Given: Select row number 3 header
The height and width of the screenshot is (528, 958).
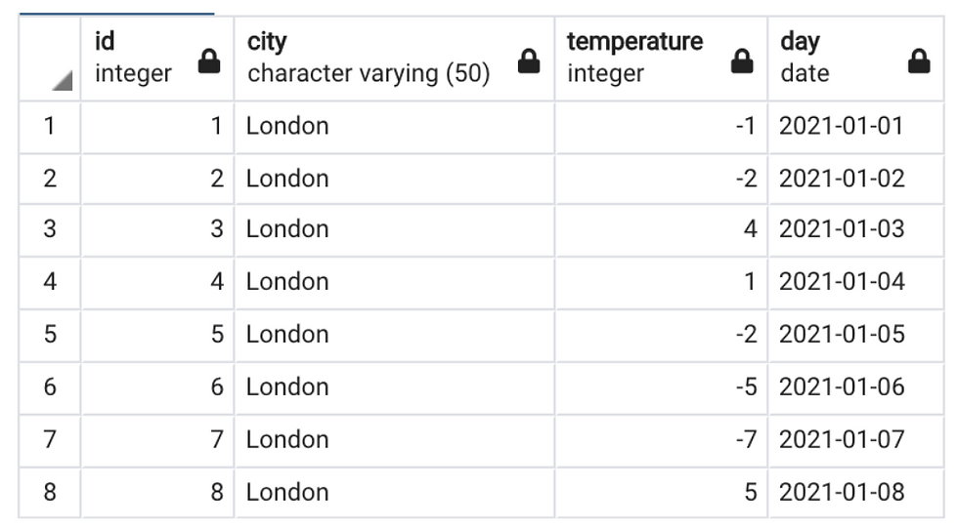Looking at the screenshot, I should click(50, 230).
